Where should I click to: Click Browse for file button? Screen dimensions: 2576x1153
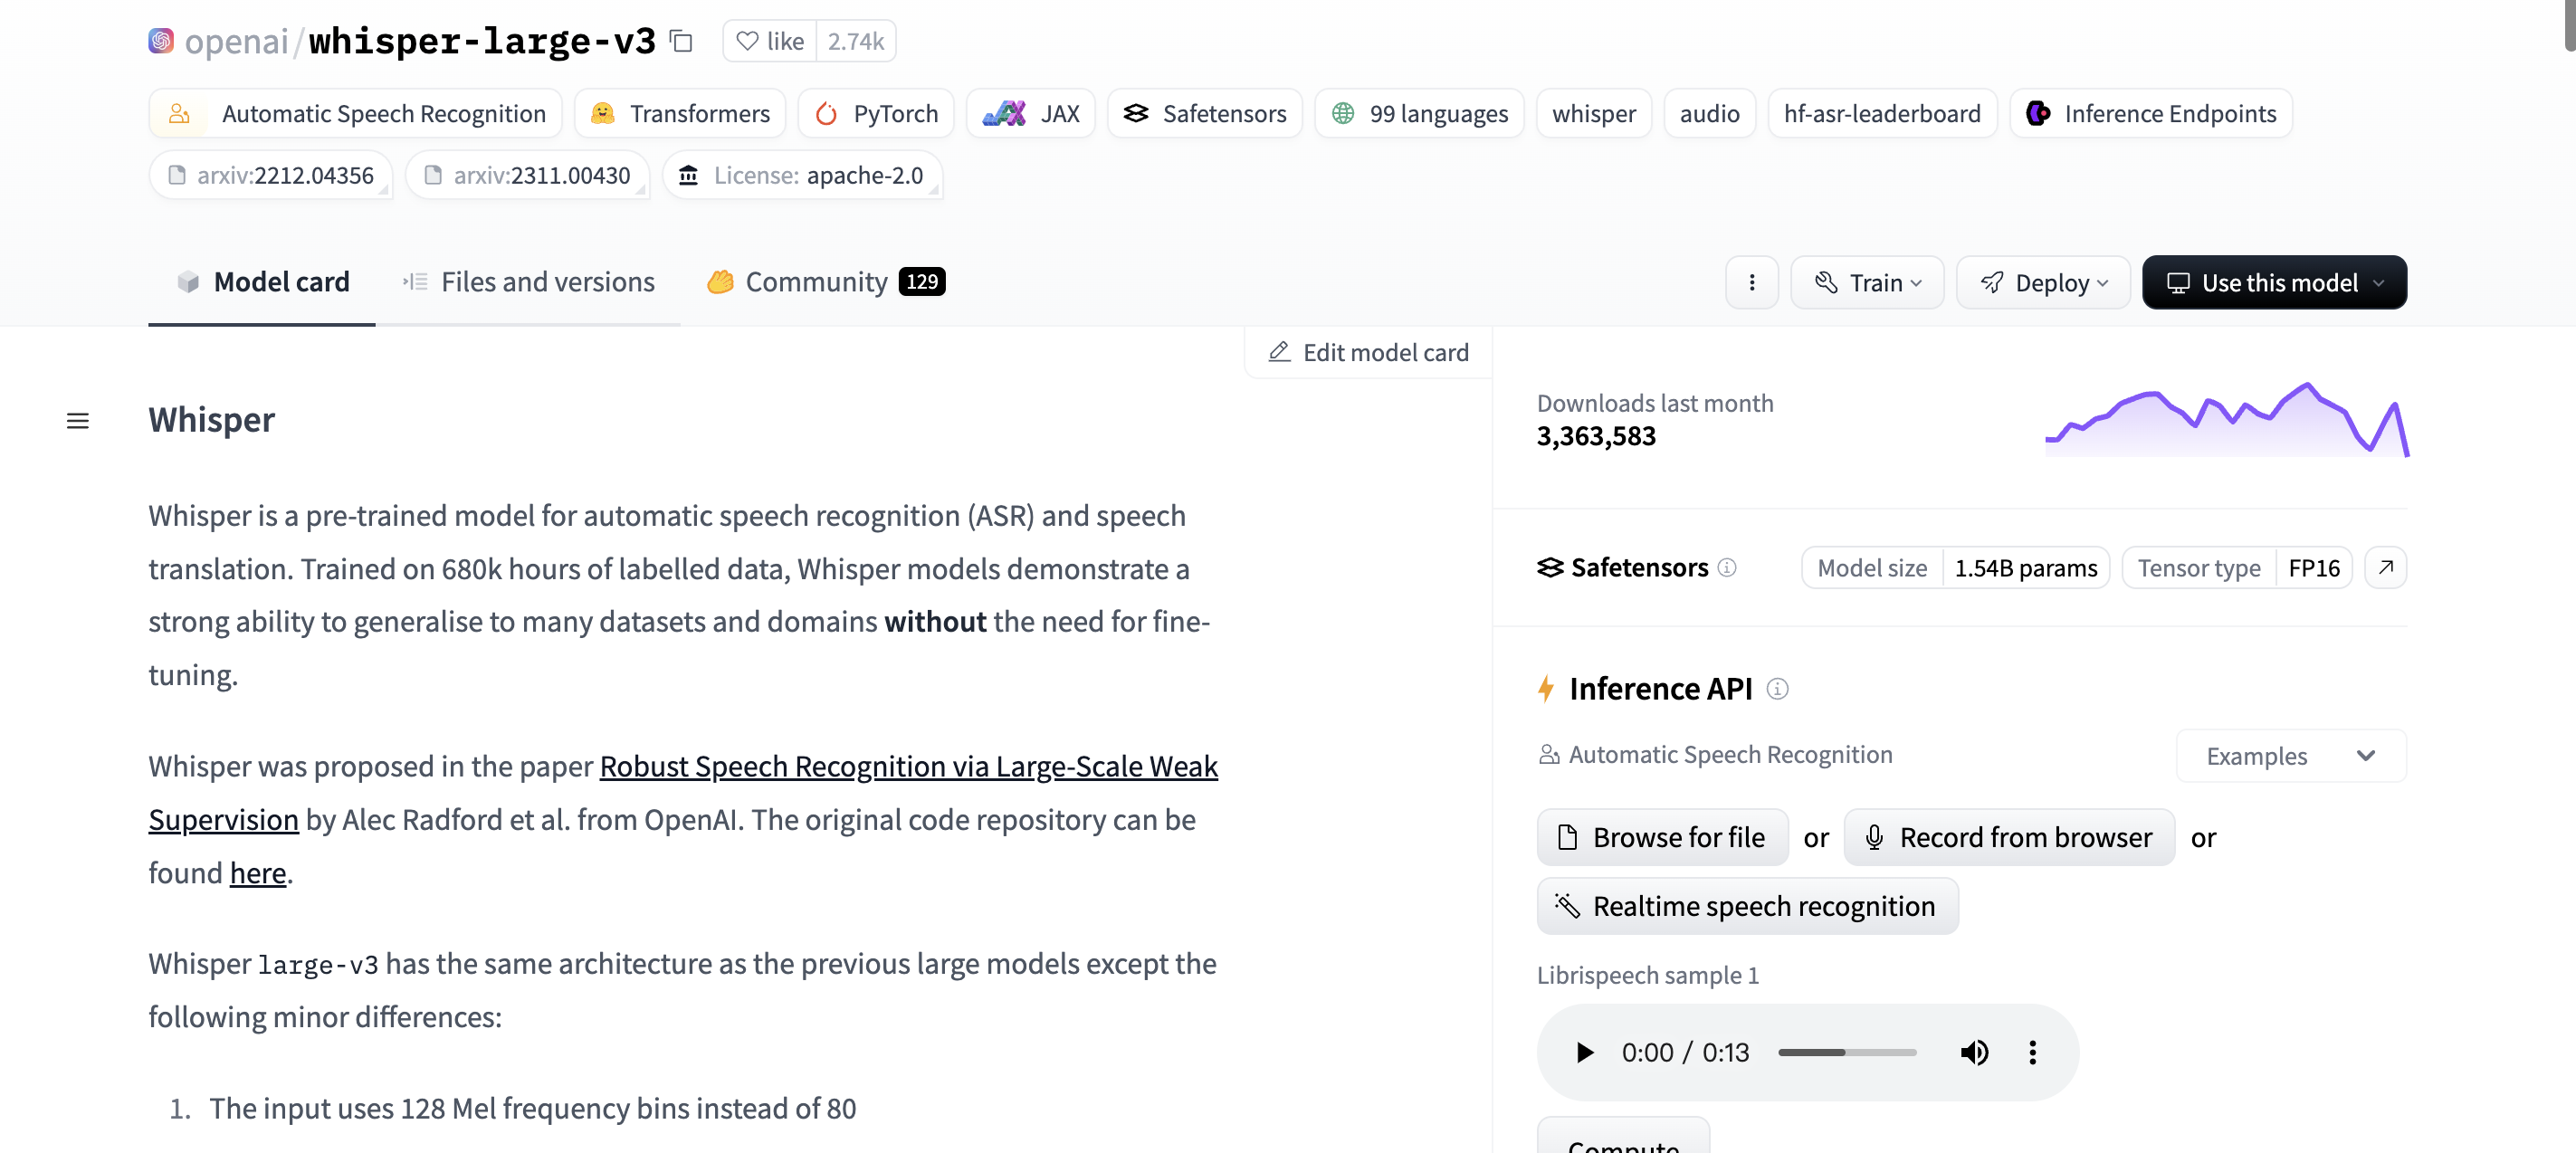point(1662,837)
